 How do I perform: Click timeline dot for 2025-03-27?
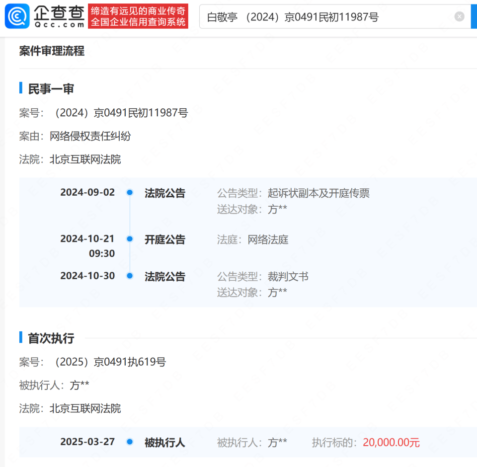pos(130,442)
